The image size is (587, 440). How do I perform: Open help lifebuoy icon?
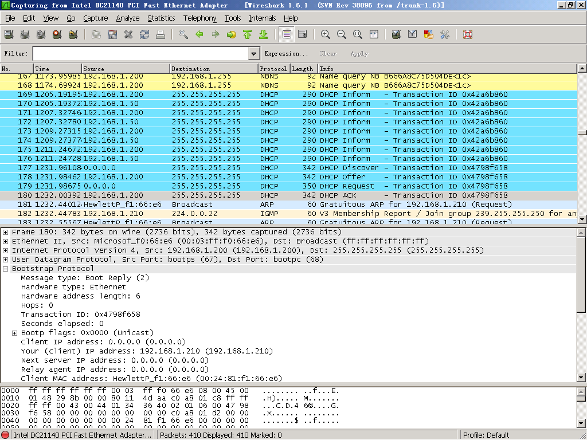(x=468, y=34)
